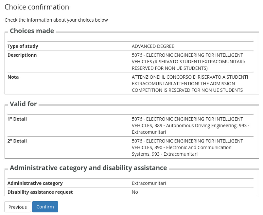263x215 pixels.
Task: Select the Administrative category and disability heading
Action: 88,168
